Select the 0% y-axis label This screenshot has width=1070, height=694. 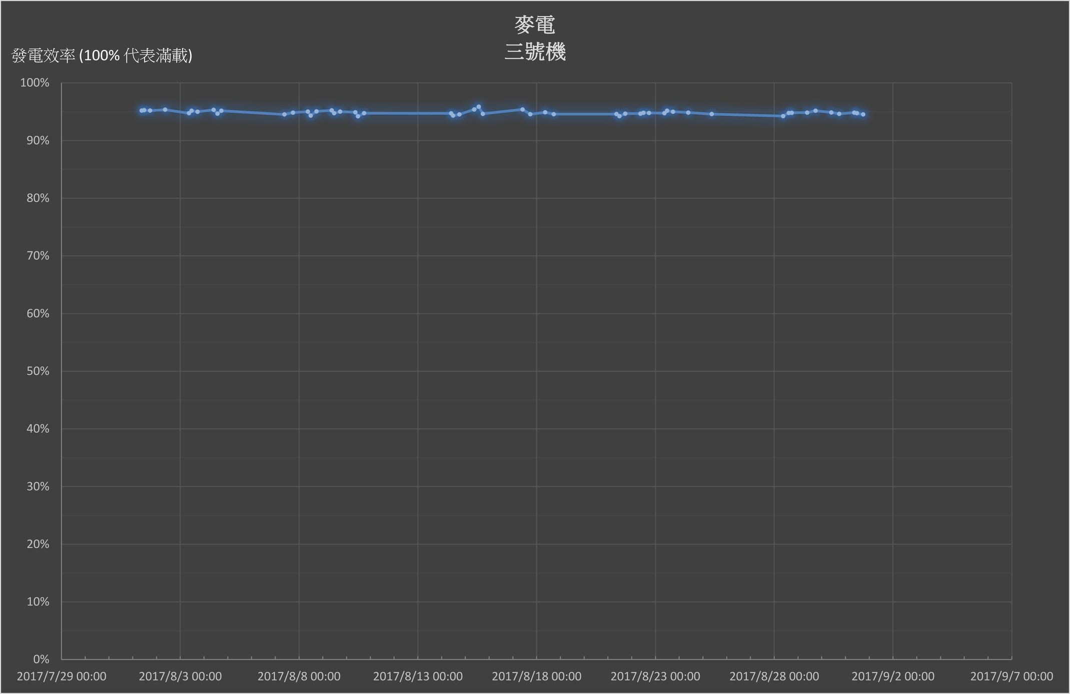pyautogui.click(x=41, y=659)
